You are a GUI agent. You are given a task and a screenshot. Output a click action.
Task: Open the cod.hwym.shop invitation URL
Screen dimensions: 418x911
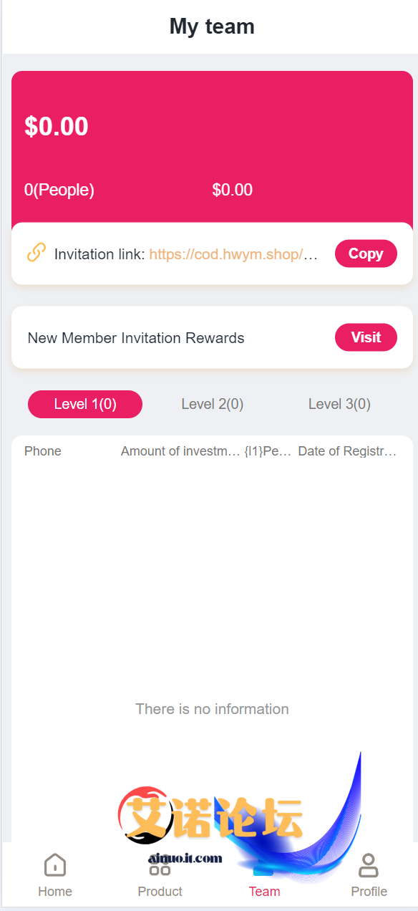pyautogui.click(x=233, y=254)
